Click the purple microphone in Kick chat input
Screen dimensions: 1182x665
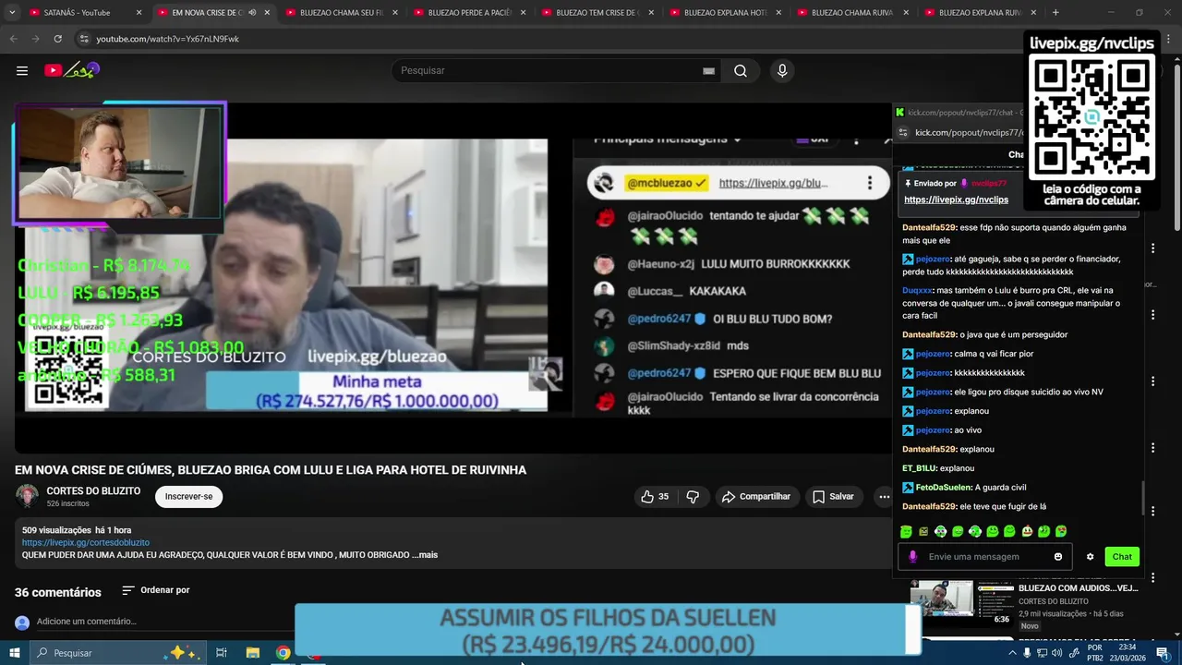[x=912, y=557]
